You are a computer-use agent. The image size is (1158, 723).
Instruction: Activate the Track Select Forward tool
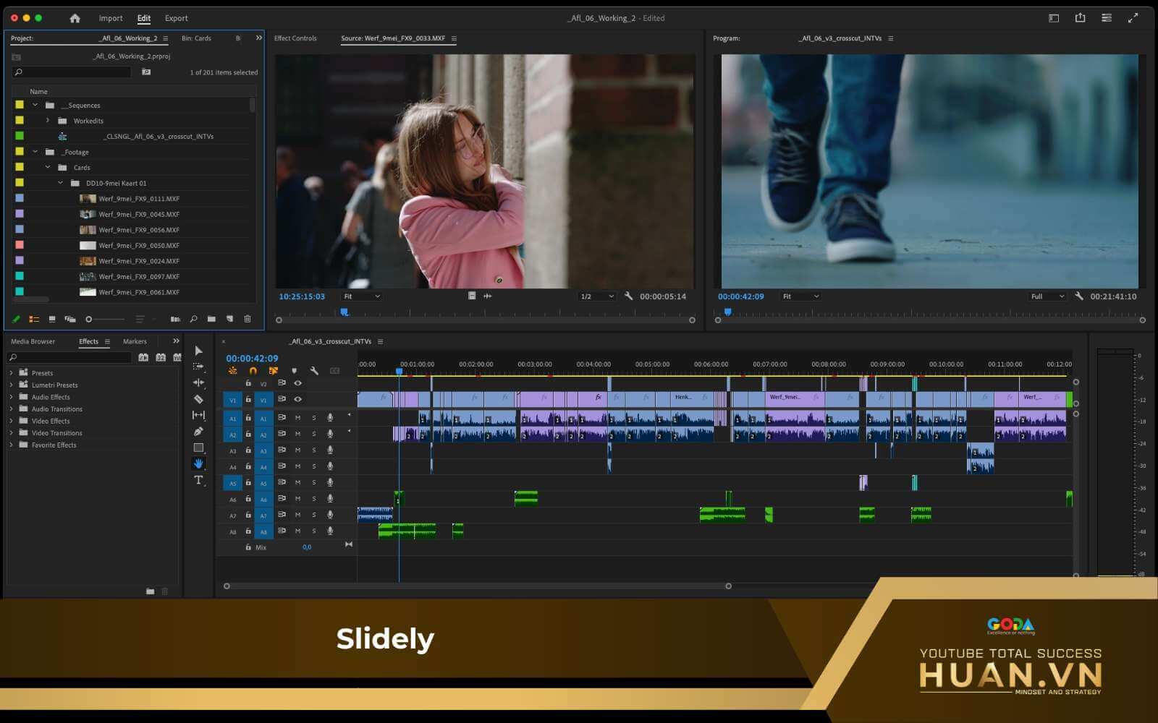198,367
